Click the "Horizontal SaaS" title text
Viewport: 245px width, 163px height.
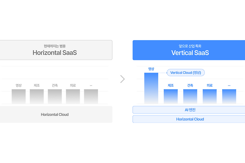[54, 52]
